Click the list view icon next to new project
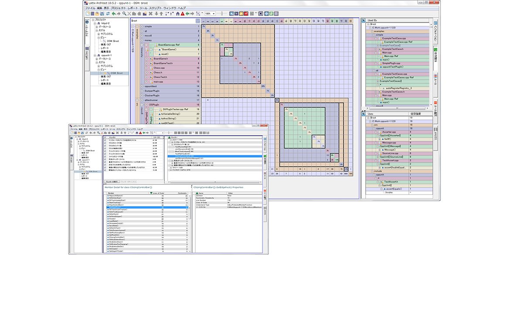This screenshot has height=314, width=523. pos(92,14)
